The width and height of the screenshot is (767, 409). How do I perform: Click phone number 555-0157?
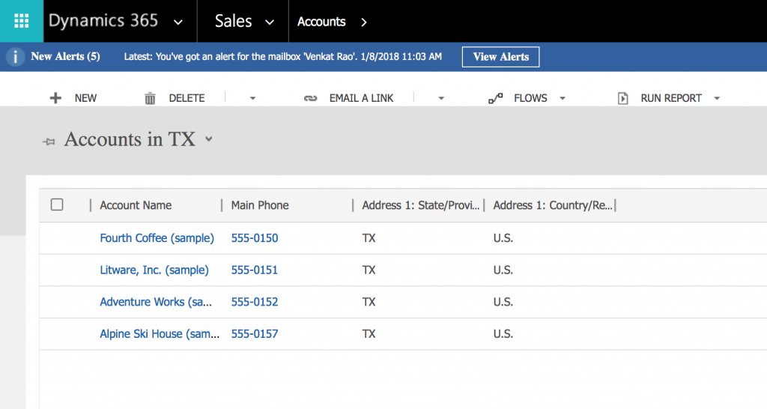[255, 334]
